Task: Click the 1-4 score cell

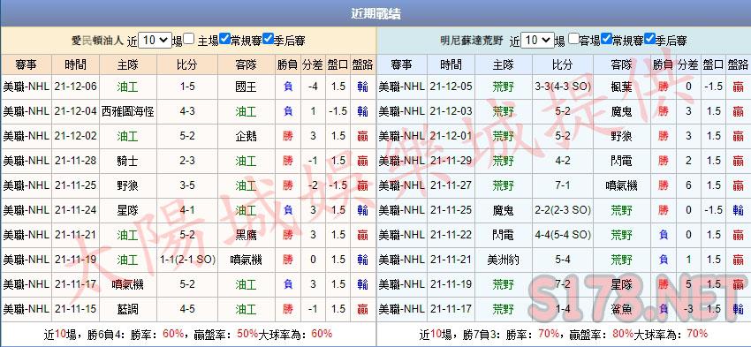Action: pos(563,309)
